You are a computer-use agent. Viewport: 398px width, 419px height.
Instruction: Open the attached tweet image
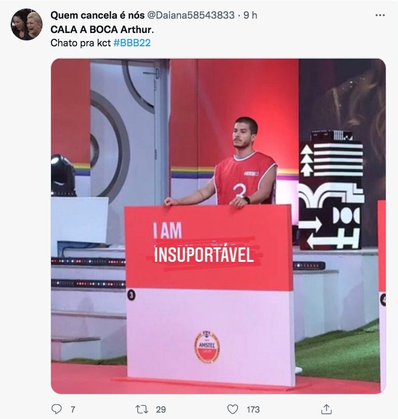[x=218, y=226]
